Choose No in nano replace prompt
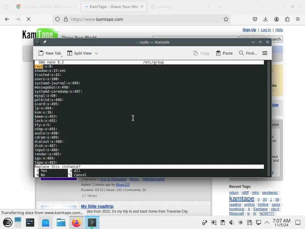 [41, 175]
